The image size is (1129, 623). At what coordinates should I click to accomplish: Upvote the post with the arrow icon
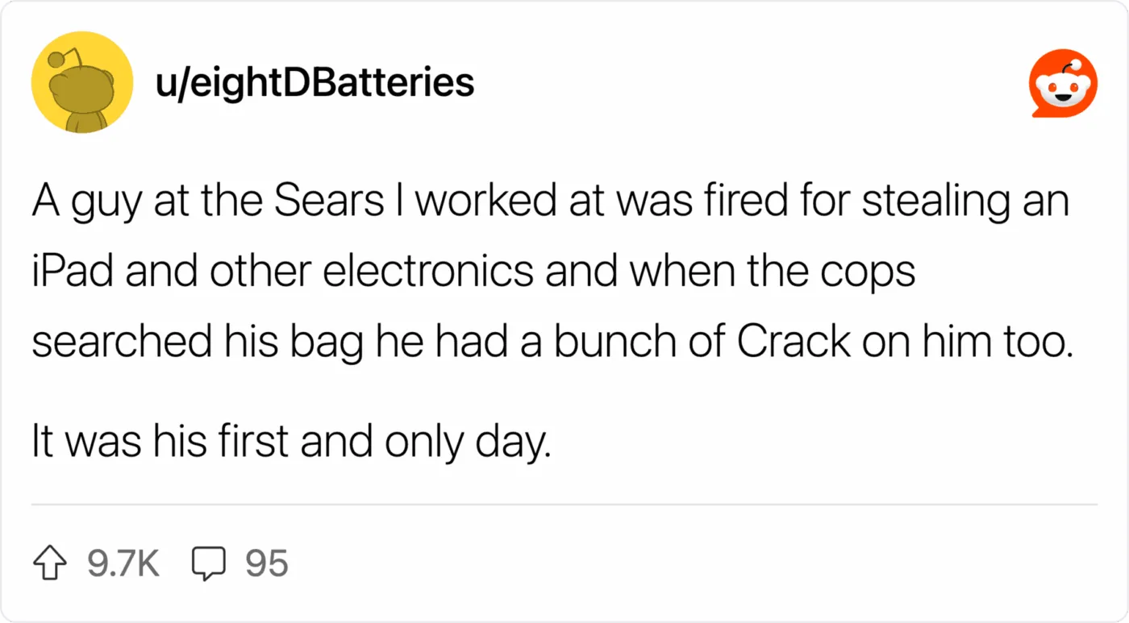pyautogui.click(x=50, y=564)
